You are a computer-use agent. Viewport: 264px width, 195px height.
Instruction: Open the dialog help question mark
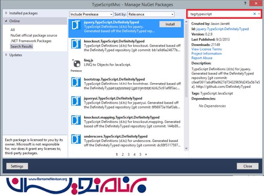click(245, 3)
